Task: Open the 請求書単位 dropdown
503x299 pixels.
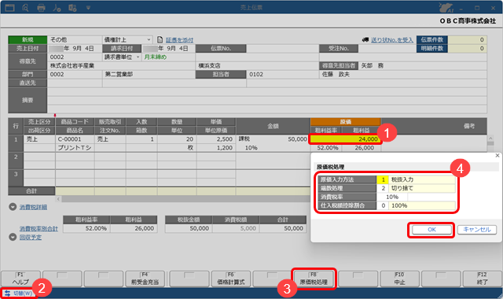Action: coord(138,57)
